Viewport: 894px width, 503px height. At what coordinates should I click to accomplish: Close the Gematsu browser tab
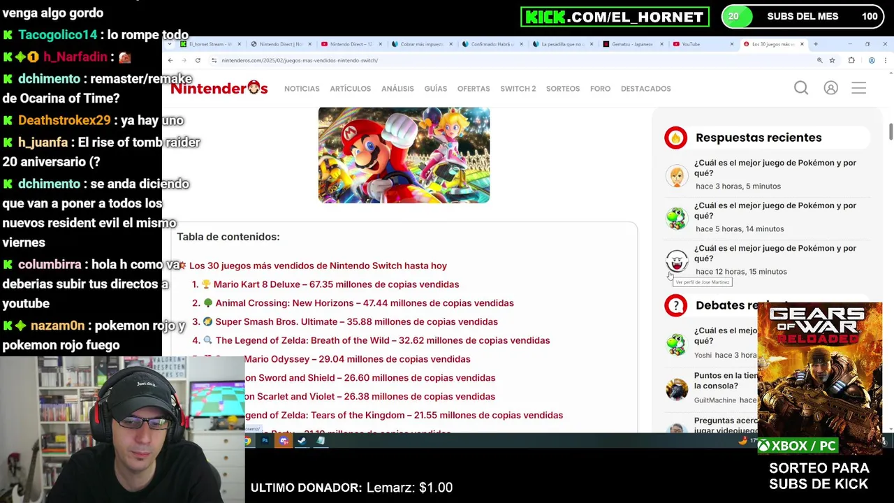[x=661, y=44]
